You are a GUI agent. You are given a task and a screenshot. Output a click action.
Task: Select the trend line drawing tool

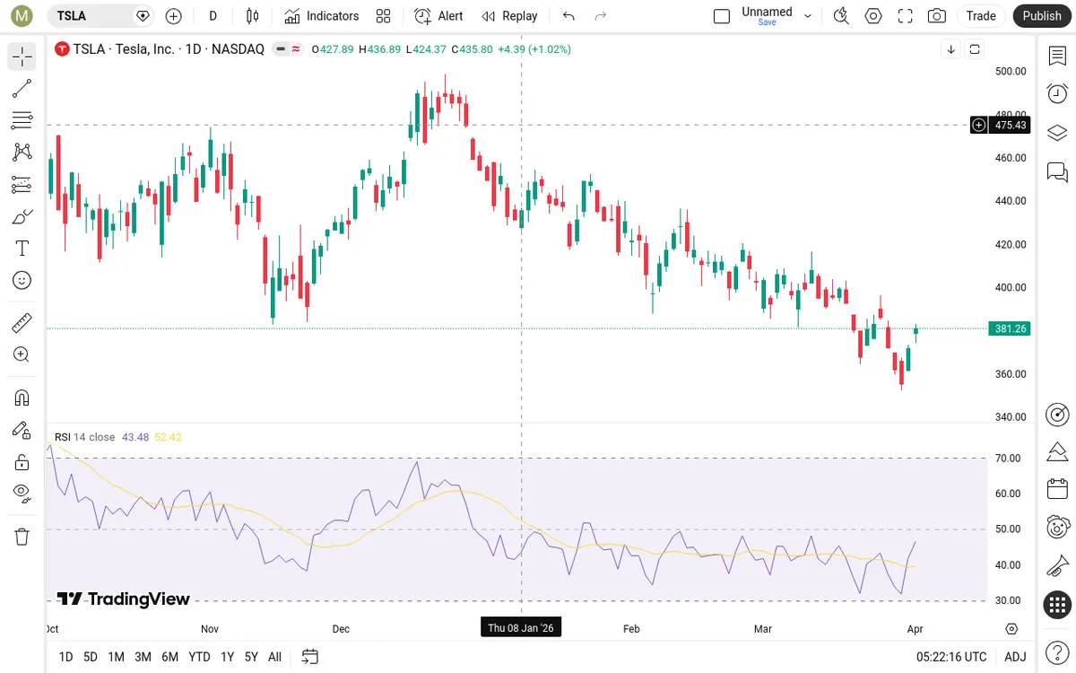(x=22, y=88)
